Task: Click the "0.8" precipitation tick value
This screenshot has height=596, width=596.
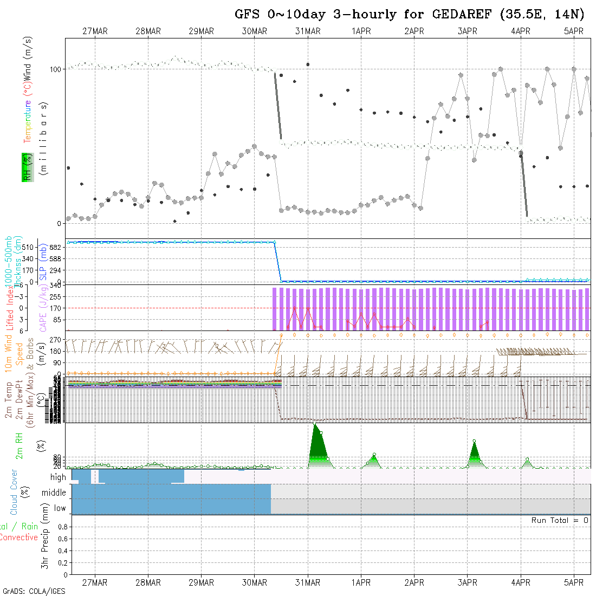Action: tap(63, 527)
